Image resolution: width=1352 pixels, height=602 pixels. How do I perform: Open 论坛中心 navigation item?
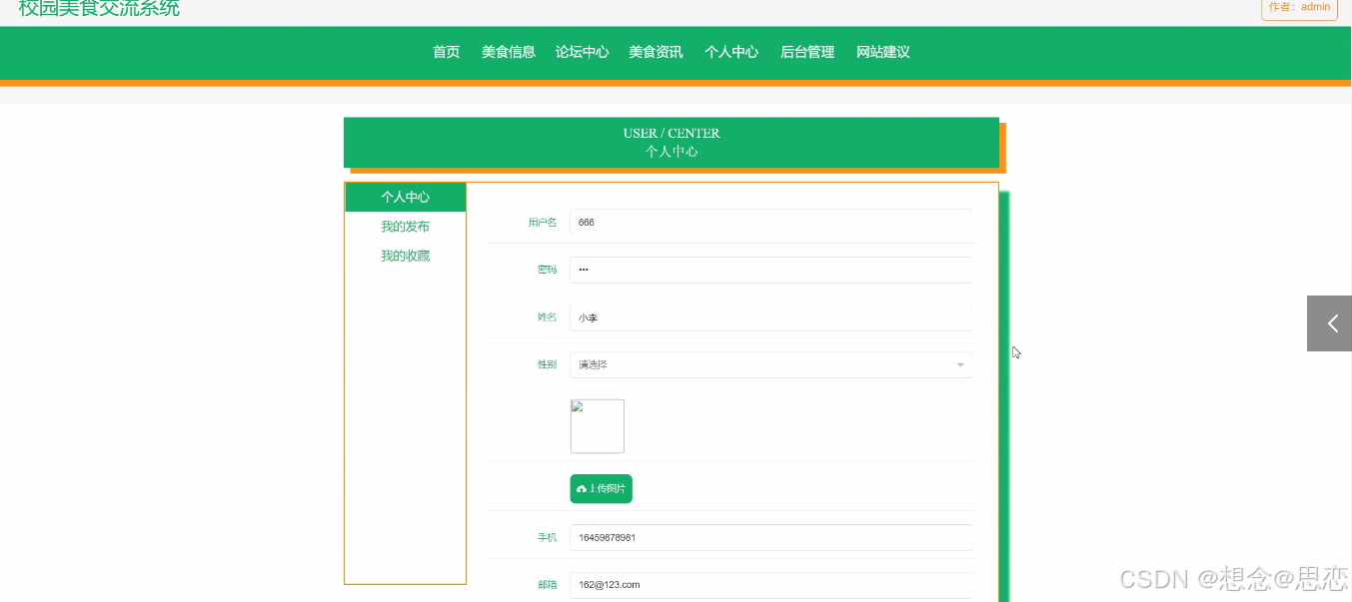pos(583,52)
